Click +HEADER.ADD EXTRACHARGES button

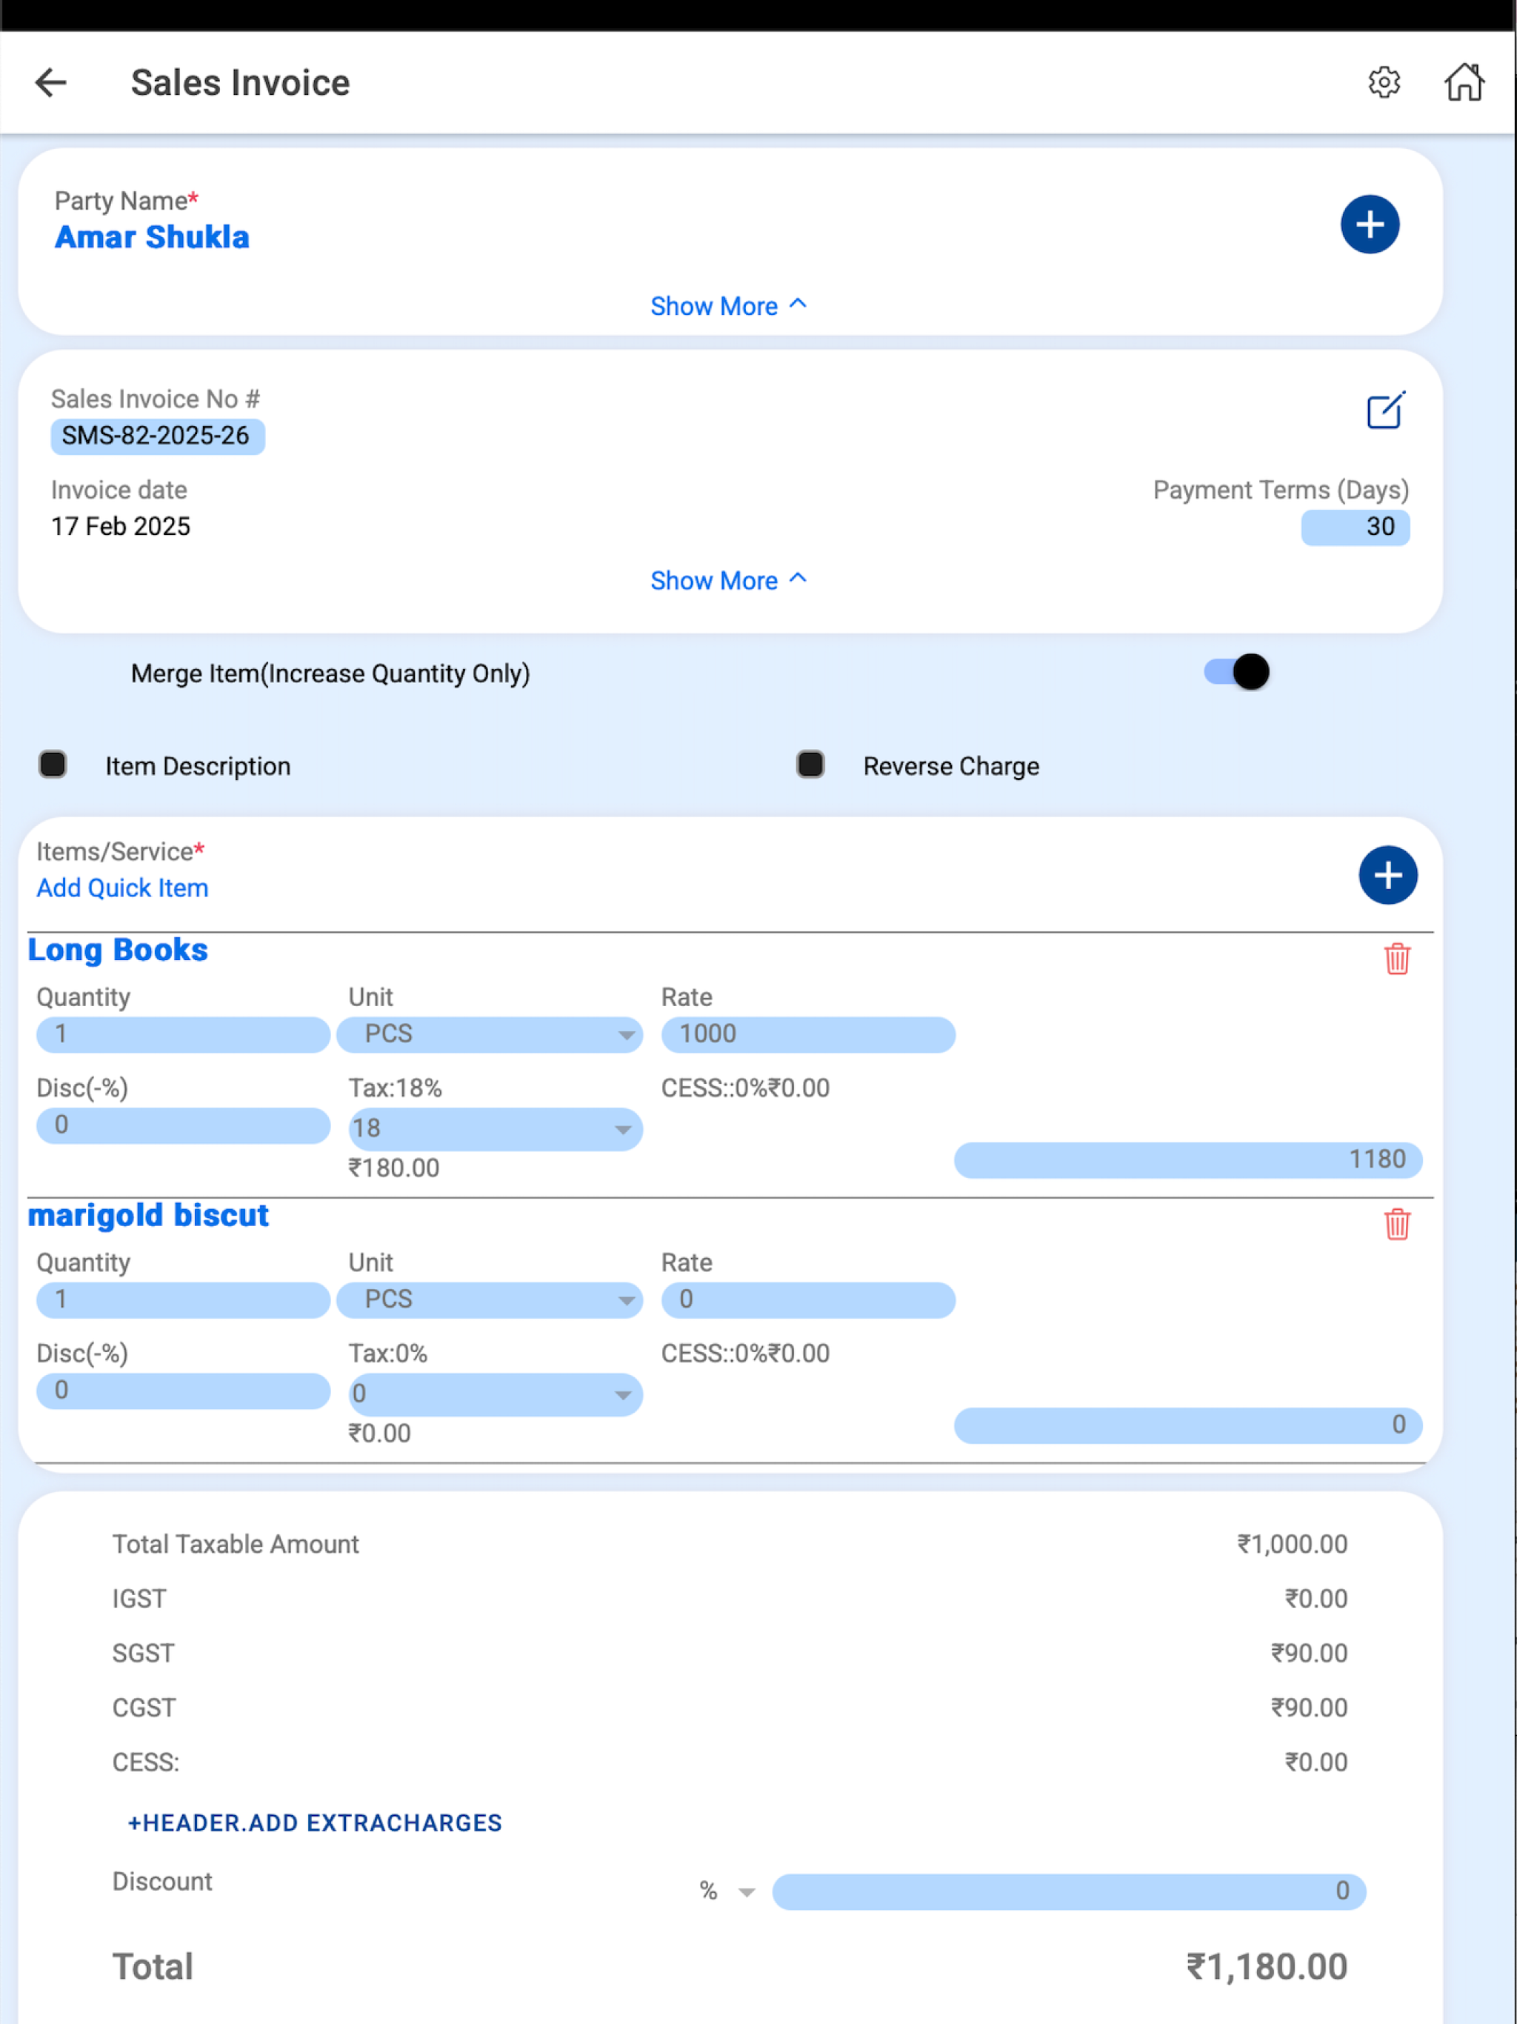click(315, 1822)
